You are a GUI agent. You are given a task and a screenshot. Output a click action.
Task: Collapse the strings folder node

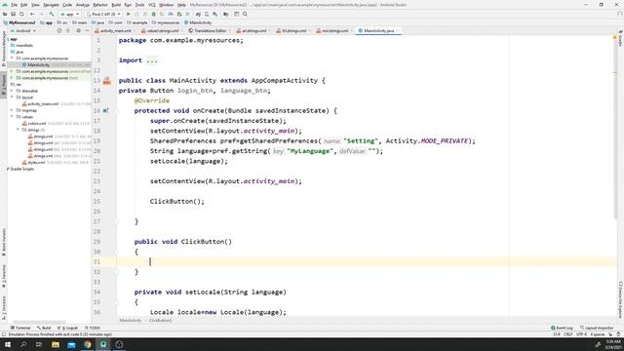pos(18,130)
